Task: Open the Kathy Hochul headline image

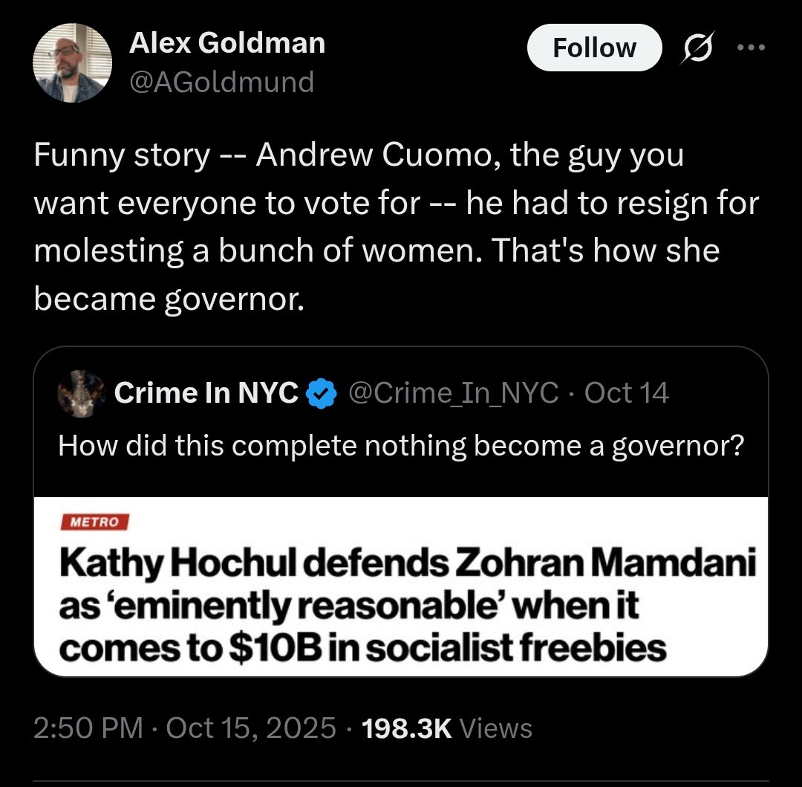Action: click(x=401, y=587)
